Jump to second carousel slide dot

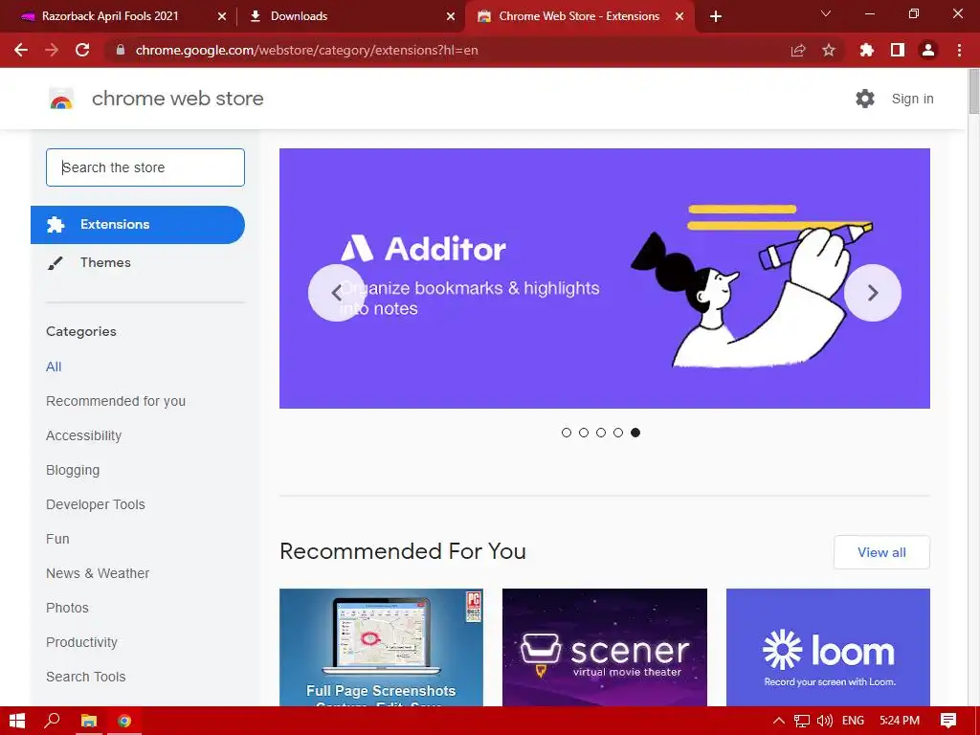(584, 433)
